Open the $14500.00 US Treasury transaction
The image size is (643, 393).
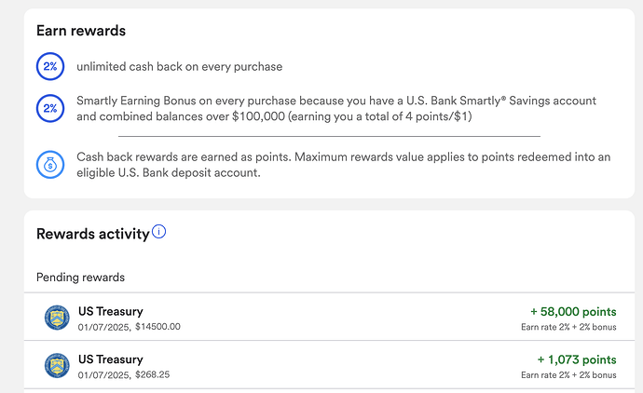329,317
